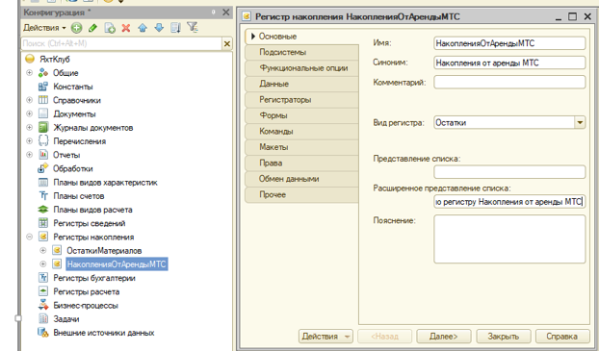Expand the Справочники tree node
This screenshot has width=599, height=351.
pyautogui.click(x=30, y=100)
